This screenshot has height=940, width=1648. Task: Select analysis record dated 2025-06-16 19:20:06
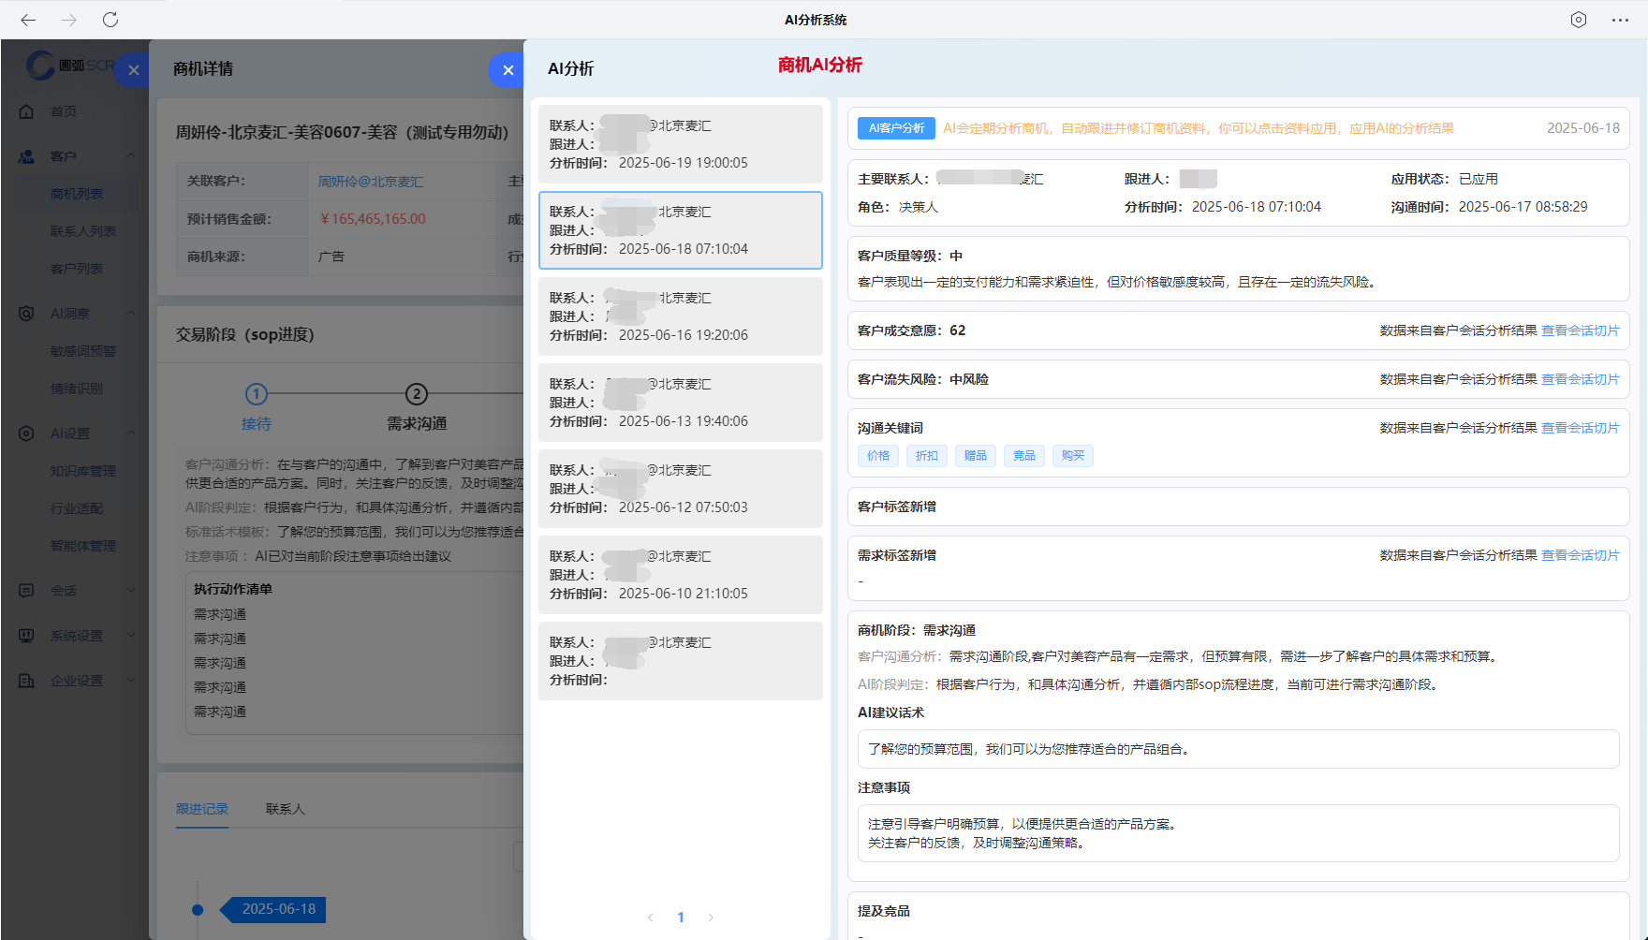point(681,316)
